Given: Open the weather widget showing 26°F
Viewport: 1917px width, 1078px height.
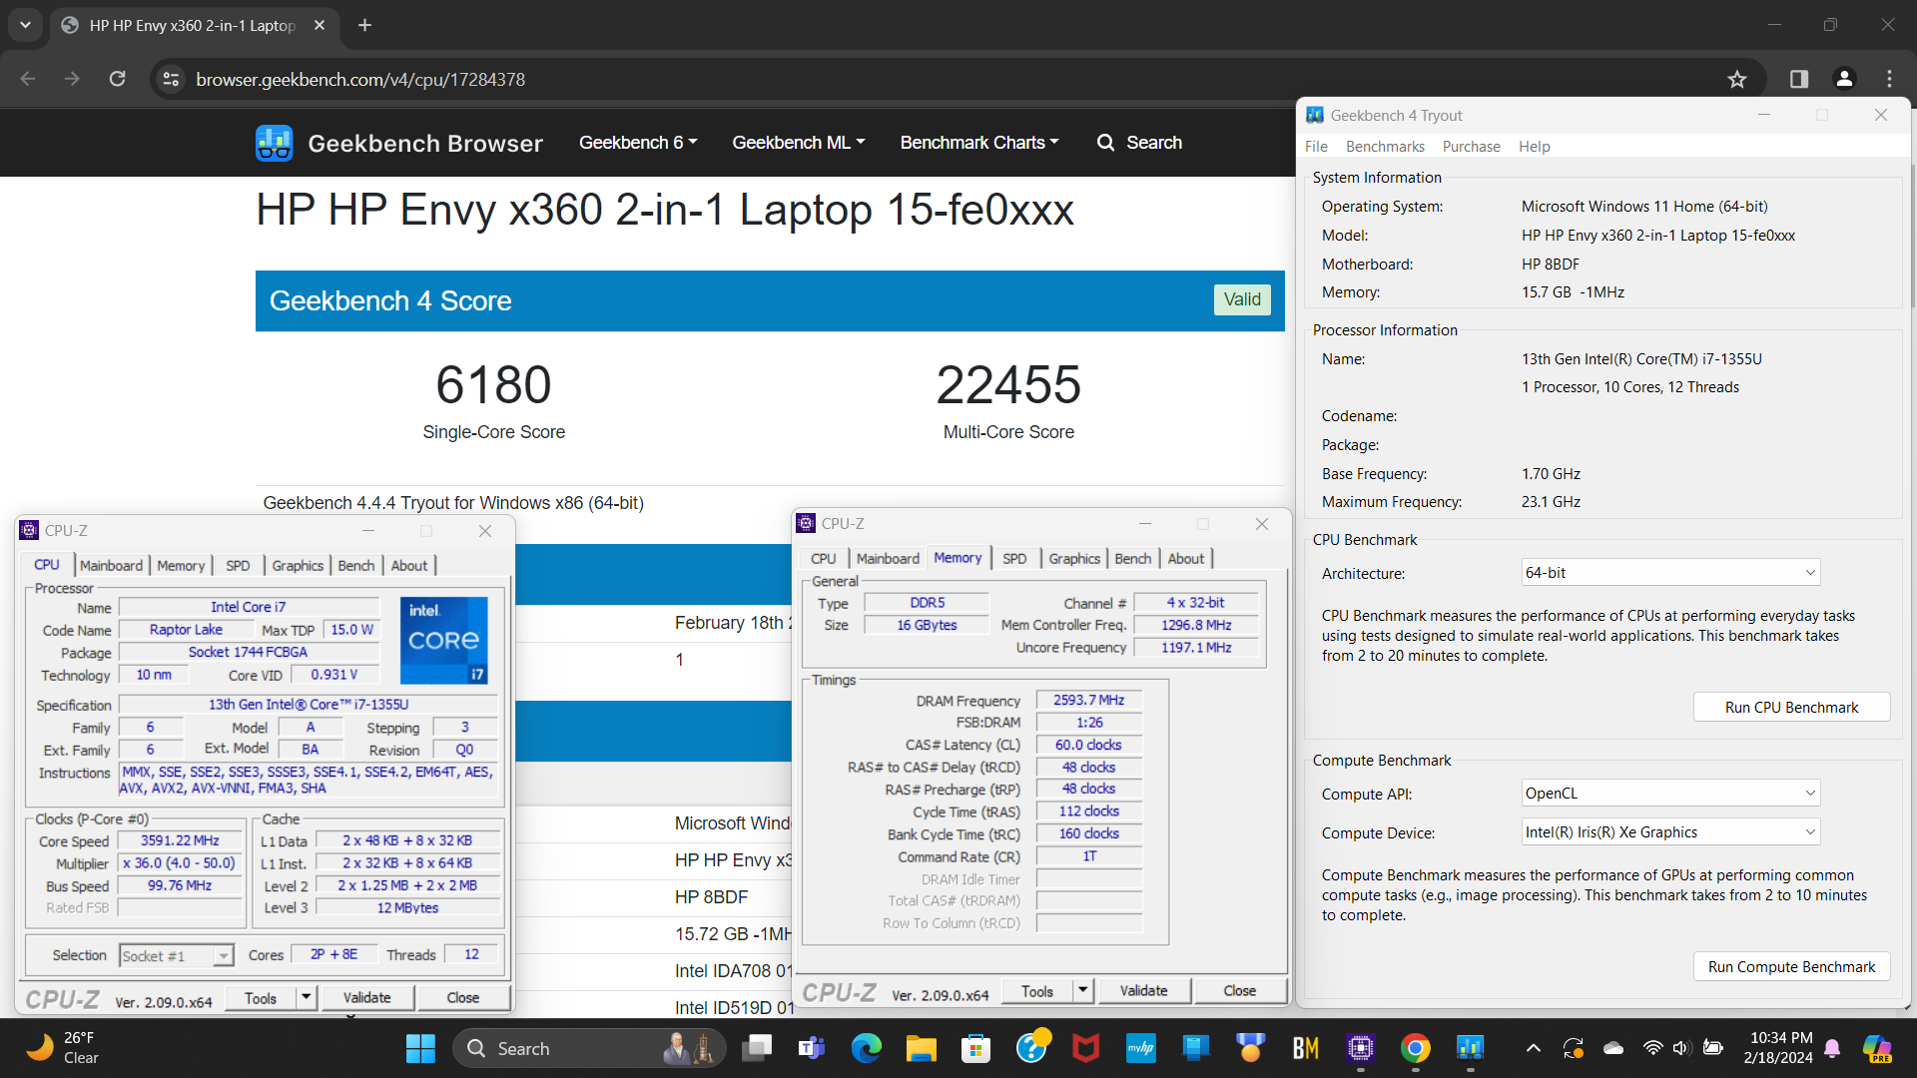Looking at the screenshot, I should pos(62,1048).
